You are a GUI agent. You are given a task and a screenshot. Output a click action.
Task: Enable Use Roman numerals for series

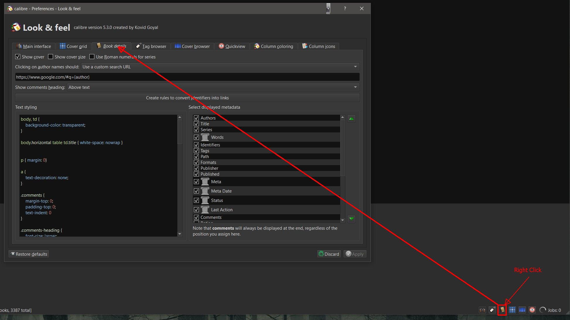click(92, 57)
